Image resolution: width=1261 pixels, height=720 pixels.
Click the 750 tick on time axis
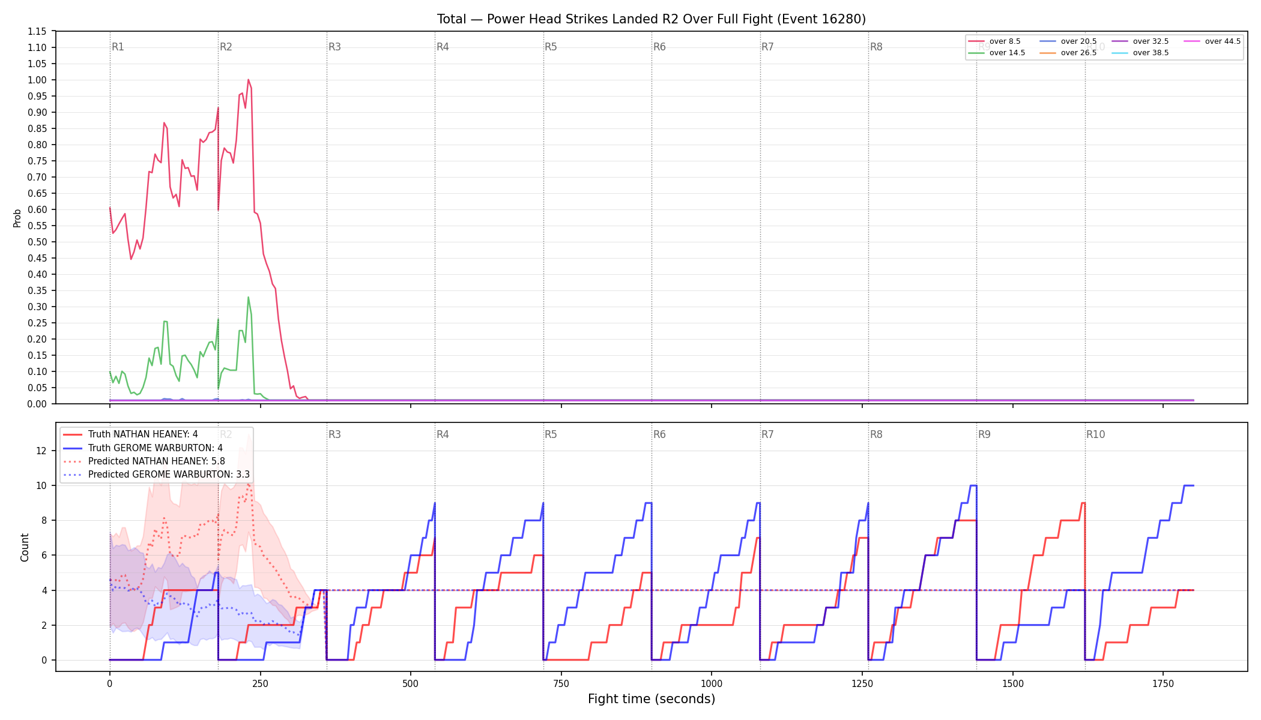(561, 683)
